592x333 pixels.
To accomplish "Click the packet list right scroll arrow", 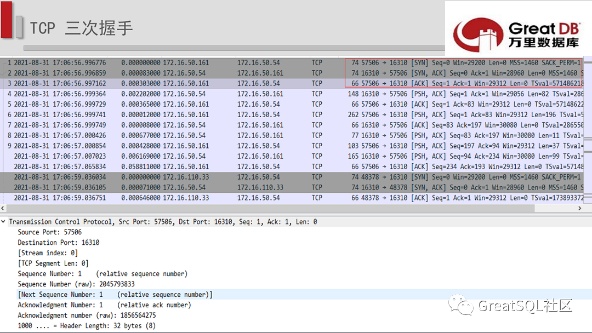I will click(x=580, y=208).
